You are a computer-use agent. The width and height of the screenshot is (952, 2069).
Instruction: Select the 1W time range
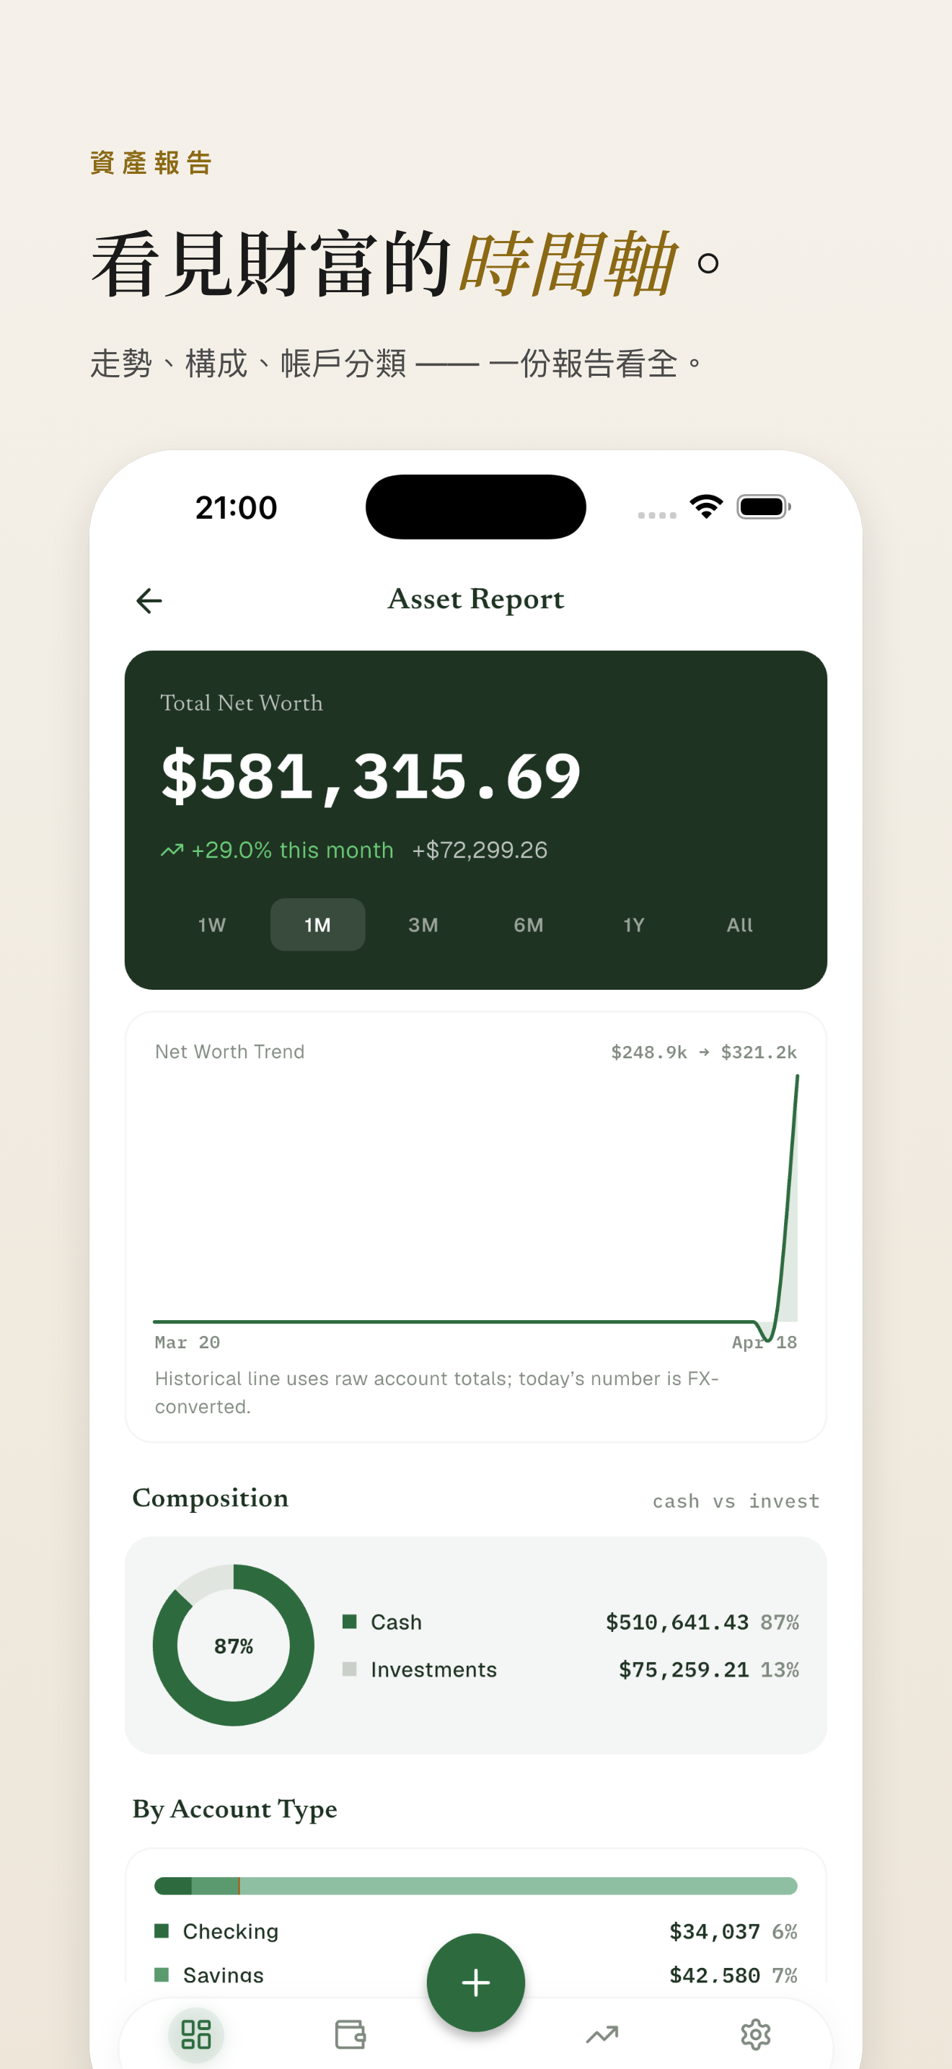[x=212, y=924]
